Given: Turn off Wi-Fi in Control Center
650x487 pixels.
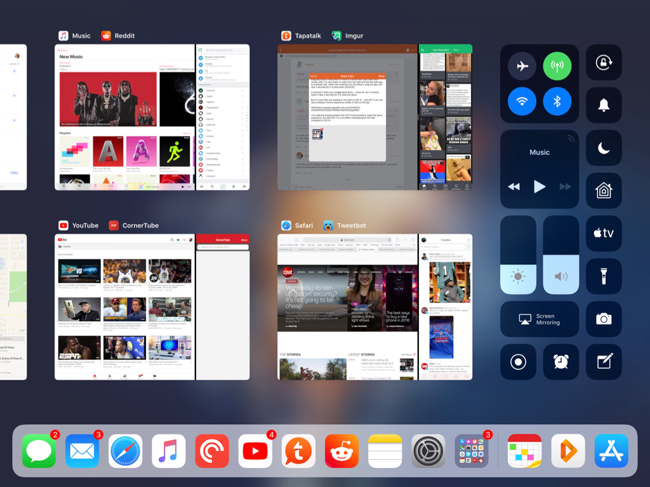Looking at the screenshot, I should click(x=522, y=101).
